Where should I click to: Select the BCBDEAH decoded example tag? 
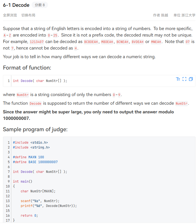point(91,42)
